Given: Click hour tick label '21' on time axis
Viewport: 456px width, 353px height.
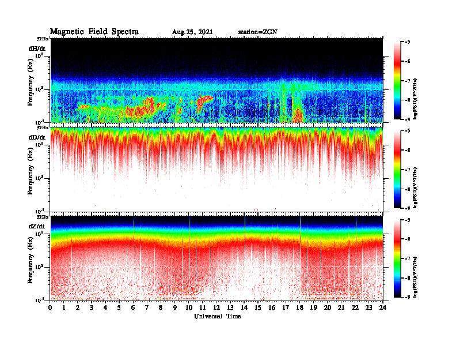Looking at the screenshot, I should (341, 308).
